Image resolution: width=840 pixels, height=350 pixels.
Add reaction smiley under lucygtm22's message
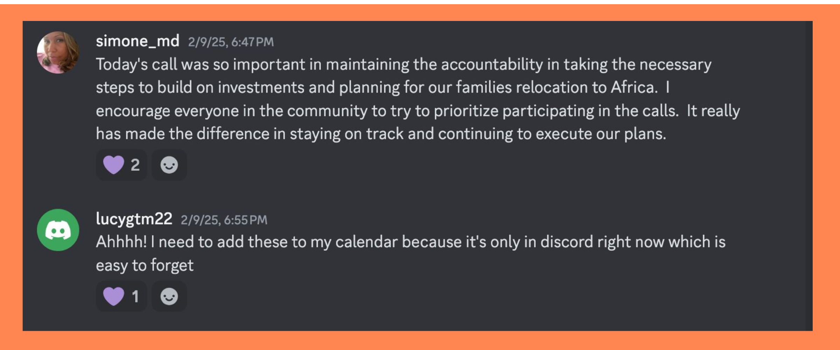pos(169,296)
